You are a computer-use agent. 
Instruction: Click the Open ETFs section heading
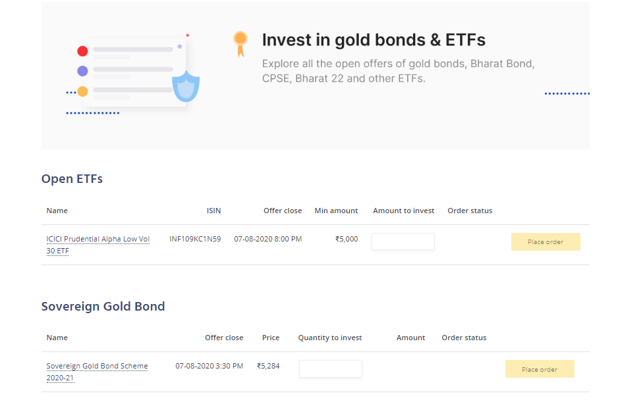(72, 178)
